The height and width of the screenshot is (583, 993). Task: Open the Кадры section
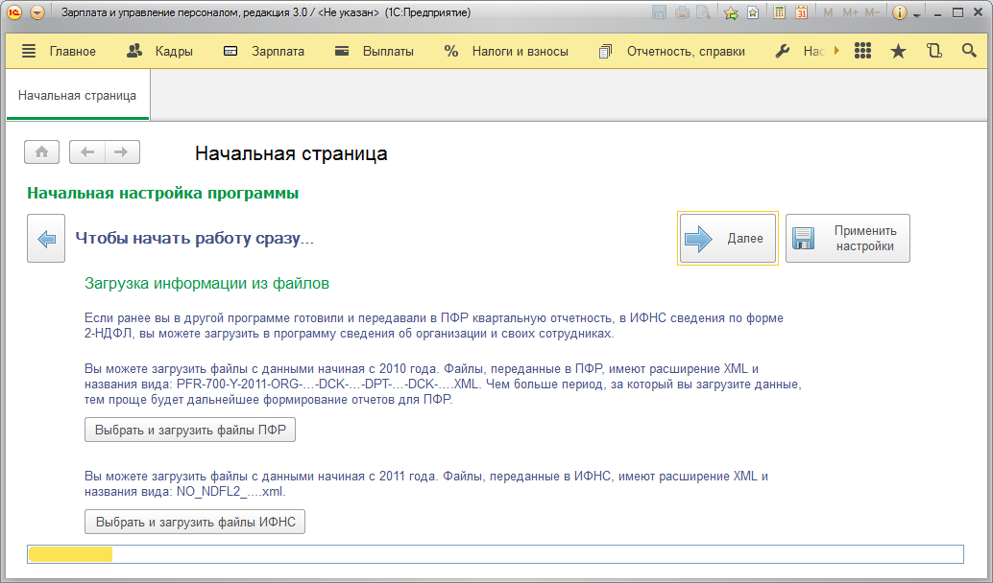[159, 52]
